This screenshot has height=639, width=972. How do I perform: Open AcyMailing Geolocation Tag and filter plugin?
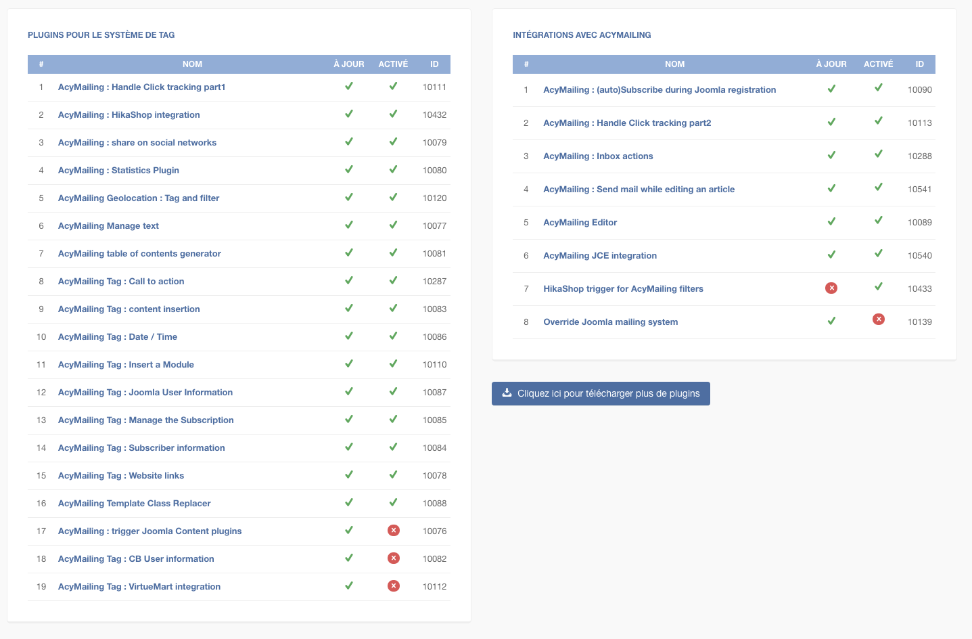[x=139, y=198]
